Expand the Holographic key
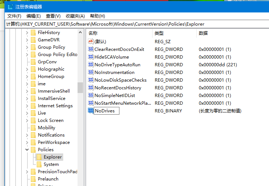Viewport: 269px width, 186px height. 27,69
